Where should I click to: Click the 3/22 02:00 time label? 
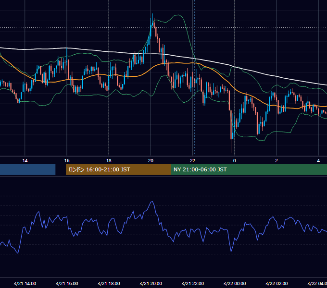277,283
